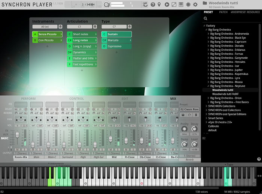Solo the Surround channel
The image size is (262, 194).
click(71, 149)
